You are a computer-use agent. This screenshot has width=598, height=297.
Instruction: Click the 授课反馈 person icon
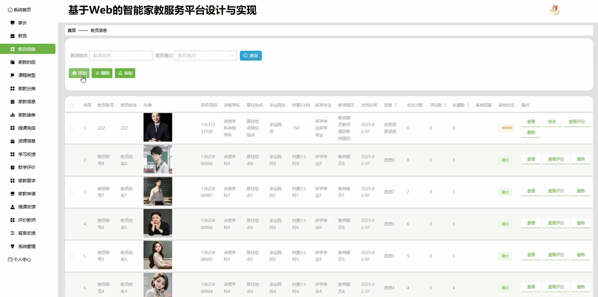[x=12, y=207]
